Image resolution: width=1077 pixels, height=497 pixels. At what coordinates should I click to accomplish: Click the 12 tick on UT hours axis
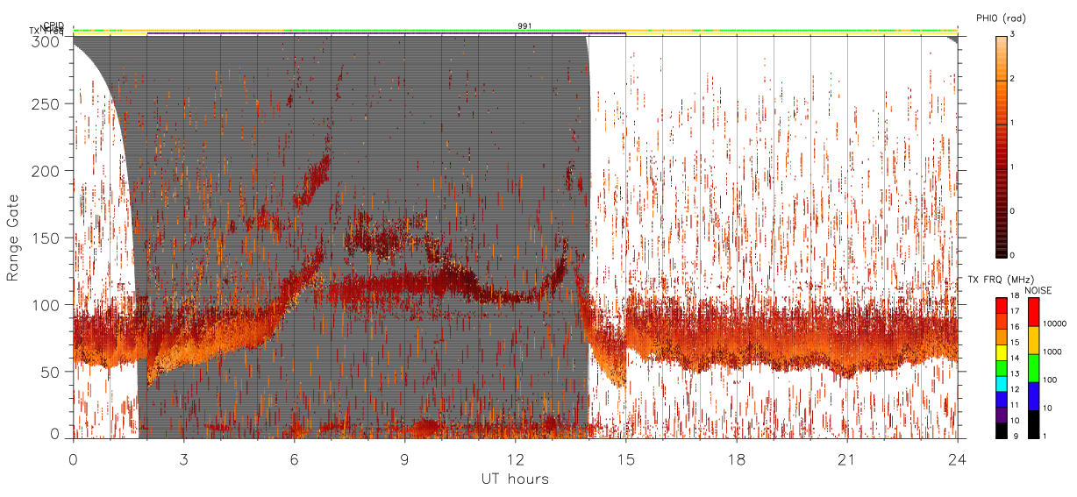pos(515,458)
